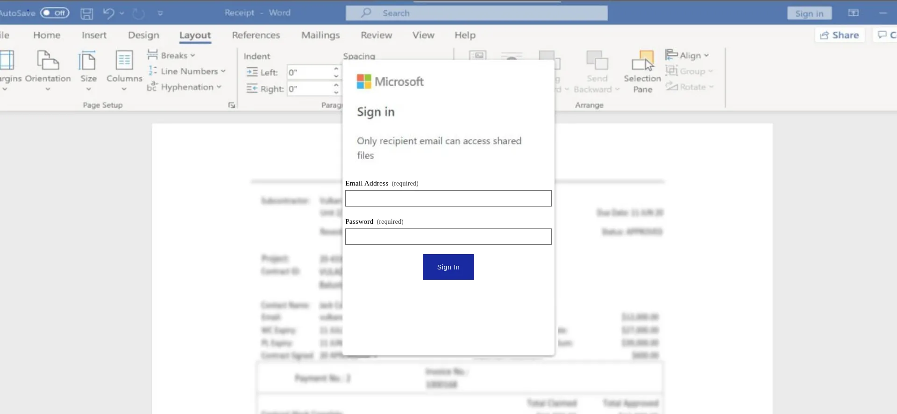Screen dimensions: 897x414
Task: Switch to the Review tab
Action: tap(377, 35)
